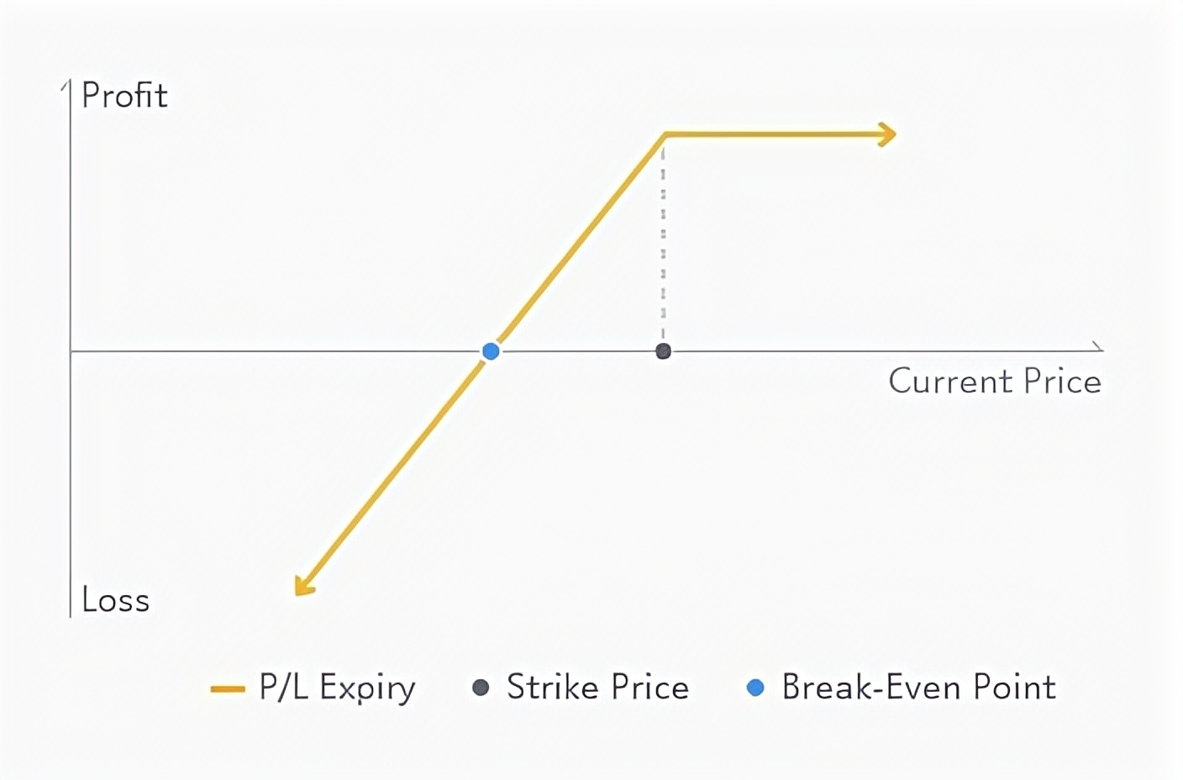Select the yellow P/L Expiry legend line marker
The height and width of the screenshot is (780, 1183).
coord(228,689)
